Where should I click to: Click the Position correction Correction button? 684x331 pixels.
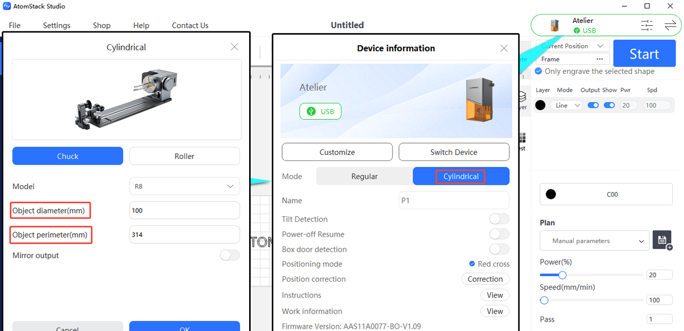coord(485,279)
